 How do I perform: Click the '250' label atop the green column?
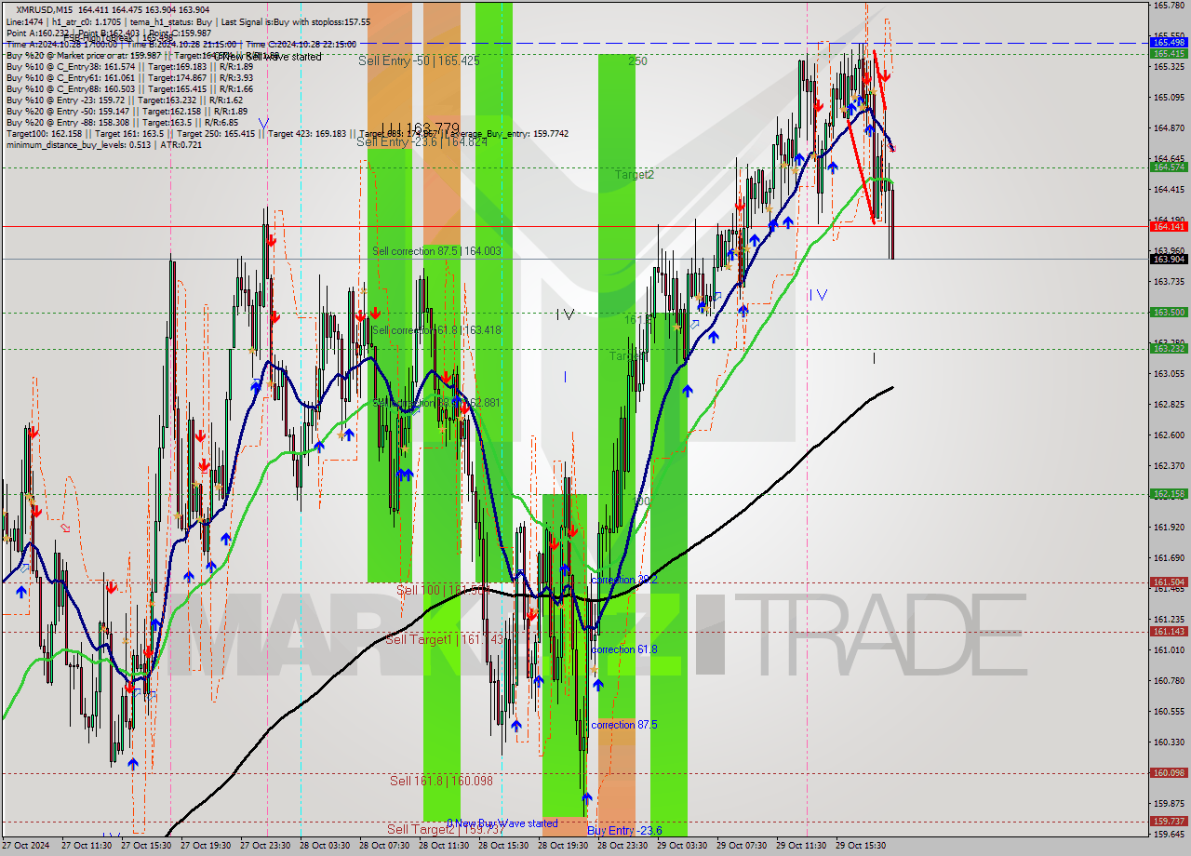coord(637,61)
